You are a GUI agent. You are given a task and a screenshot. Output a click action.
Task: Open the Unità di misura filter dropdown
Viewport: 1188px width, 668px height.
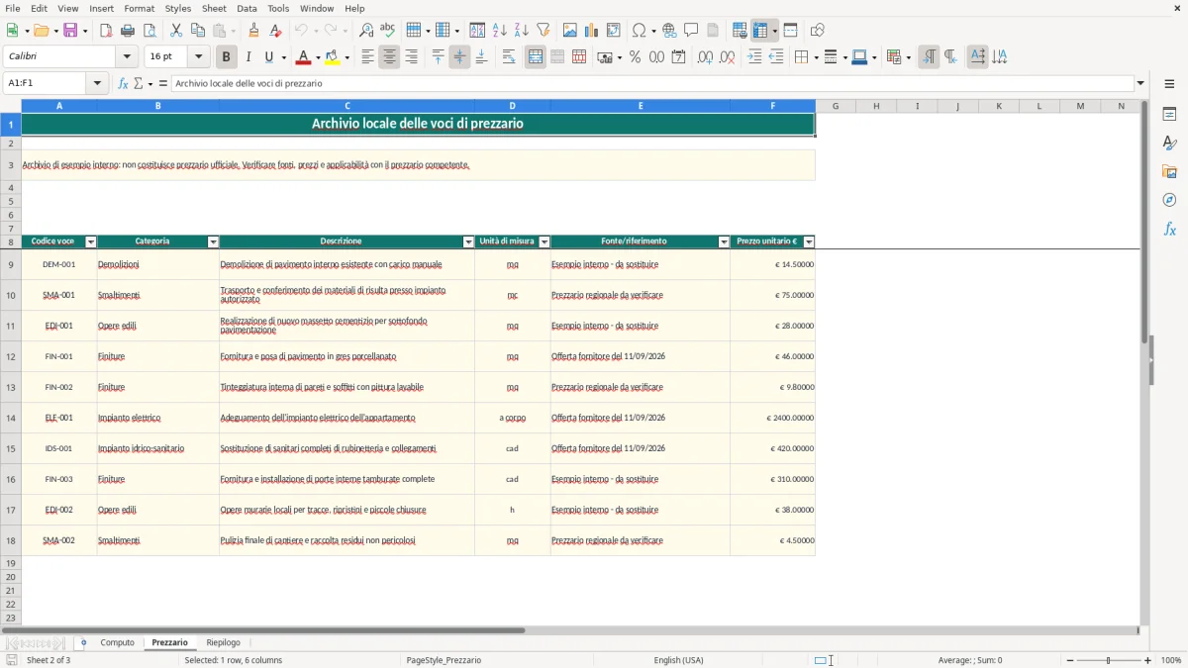[x=544, y=241]
